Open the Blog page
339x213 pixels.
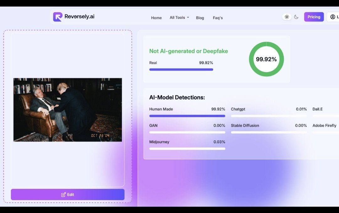(200, 18)
